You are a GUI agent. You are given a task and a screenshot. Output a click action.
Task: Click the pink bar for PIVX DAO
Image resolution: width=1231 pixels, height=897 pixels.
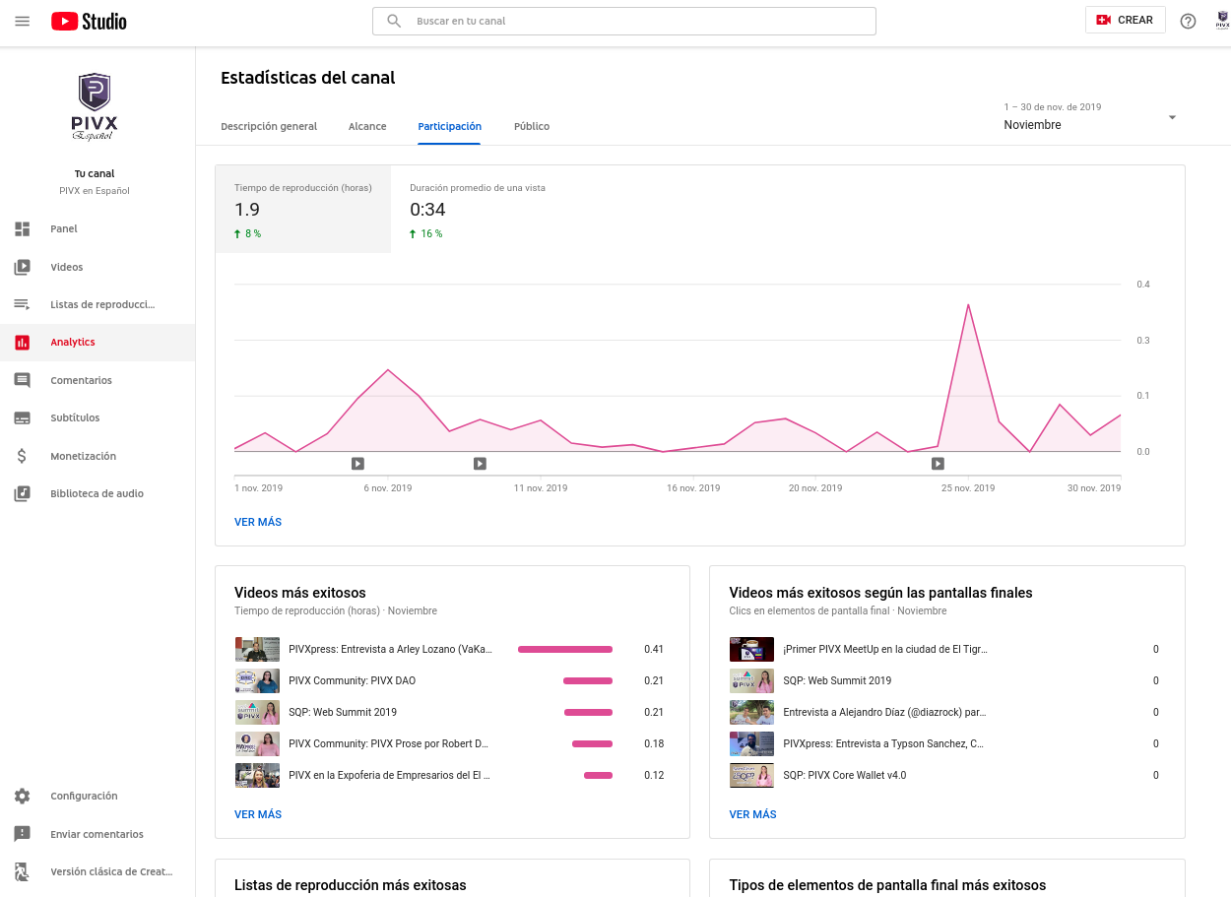click(x=588, y=680)
